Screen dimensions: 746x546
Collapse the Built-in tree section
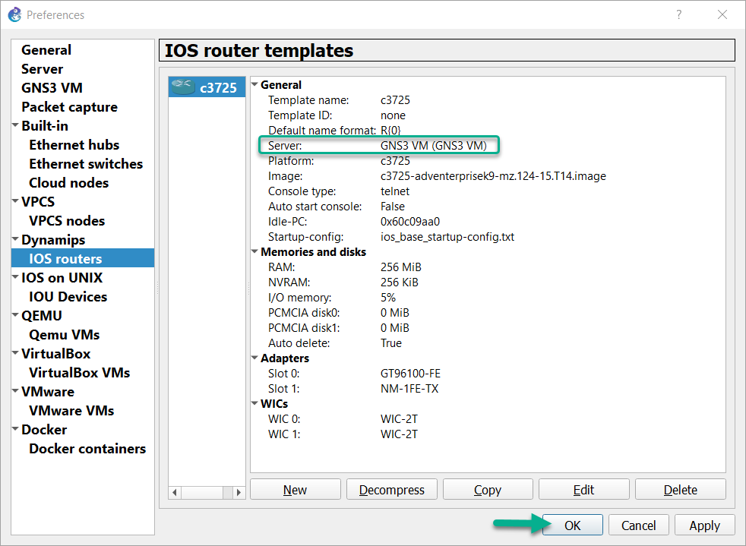[15, 125]
